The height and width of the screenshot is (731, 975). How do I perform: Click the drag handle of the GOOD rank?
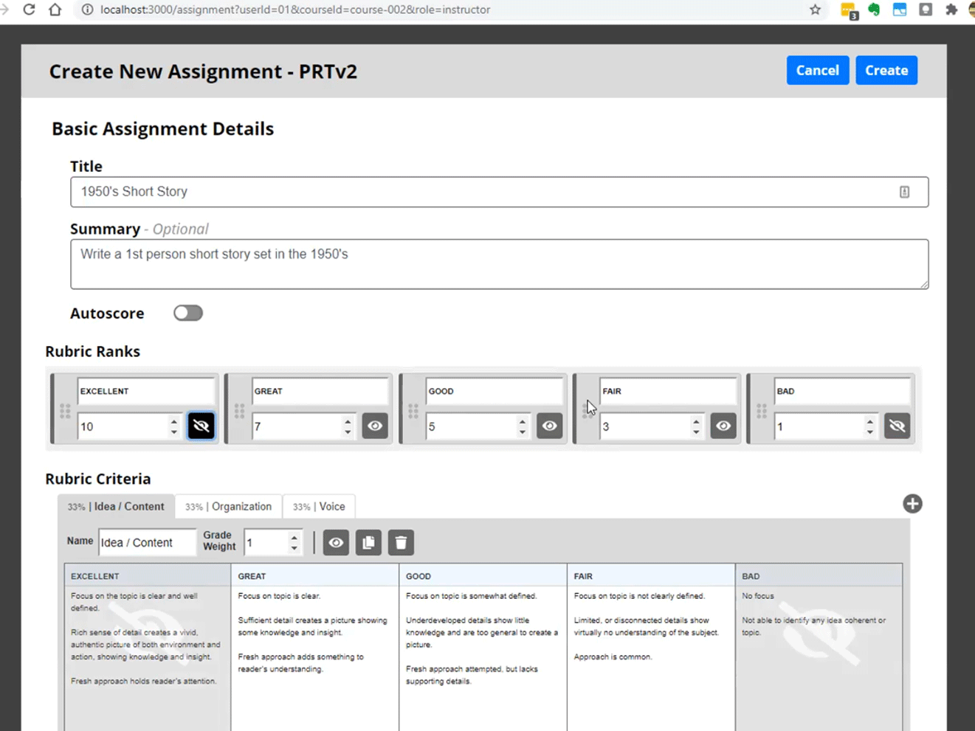[x=413, y=410]
